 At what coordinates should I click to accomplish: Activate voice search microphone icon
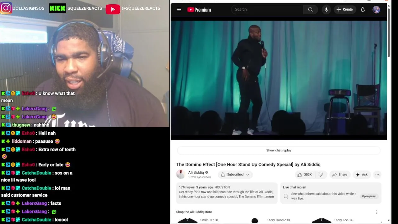pyautogui.click(x=326, y=10)
